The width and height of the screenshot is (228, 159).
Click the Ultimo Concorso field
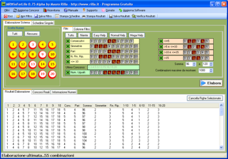[x=113, y=67]
